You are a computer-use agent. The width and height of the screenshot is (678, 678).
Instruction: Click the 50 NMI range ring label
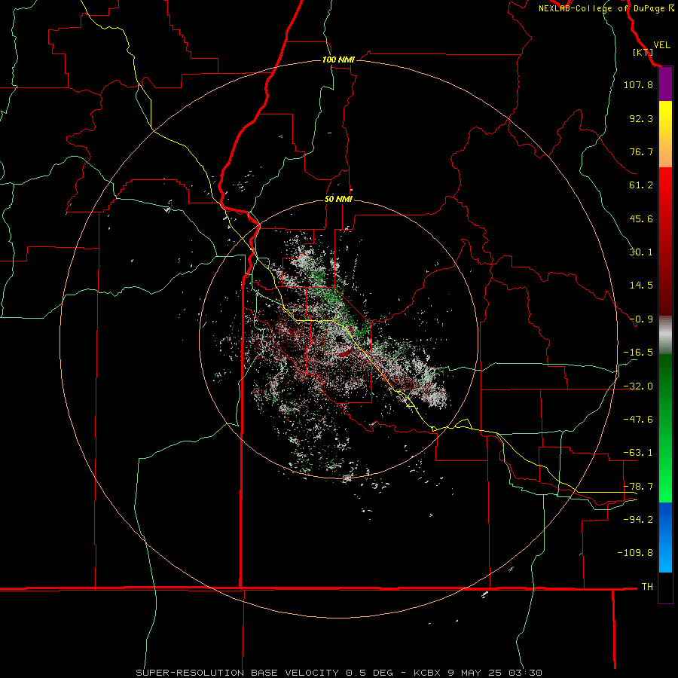click(338, 199)
